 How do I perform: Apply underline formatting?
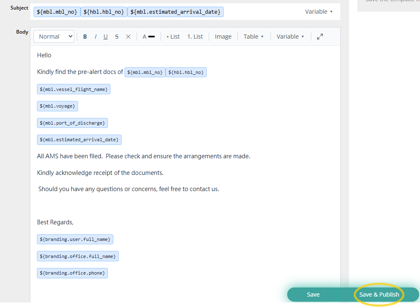point(105,37)
